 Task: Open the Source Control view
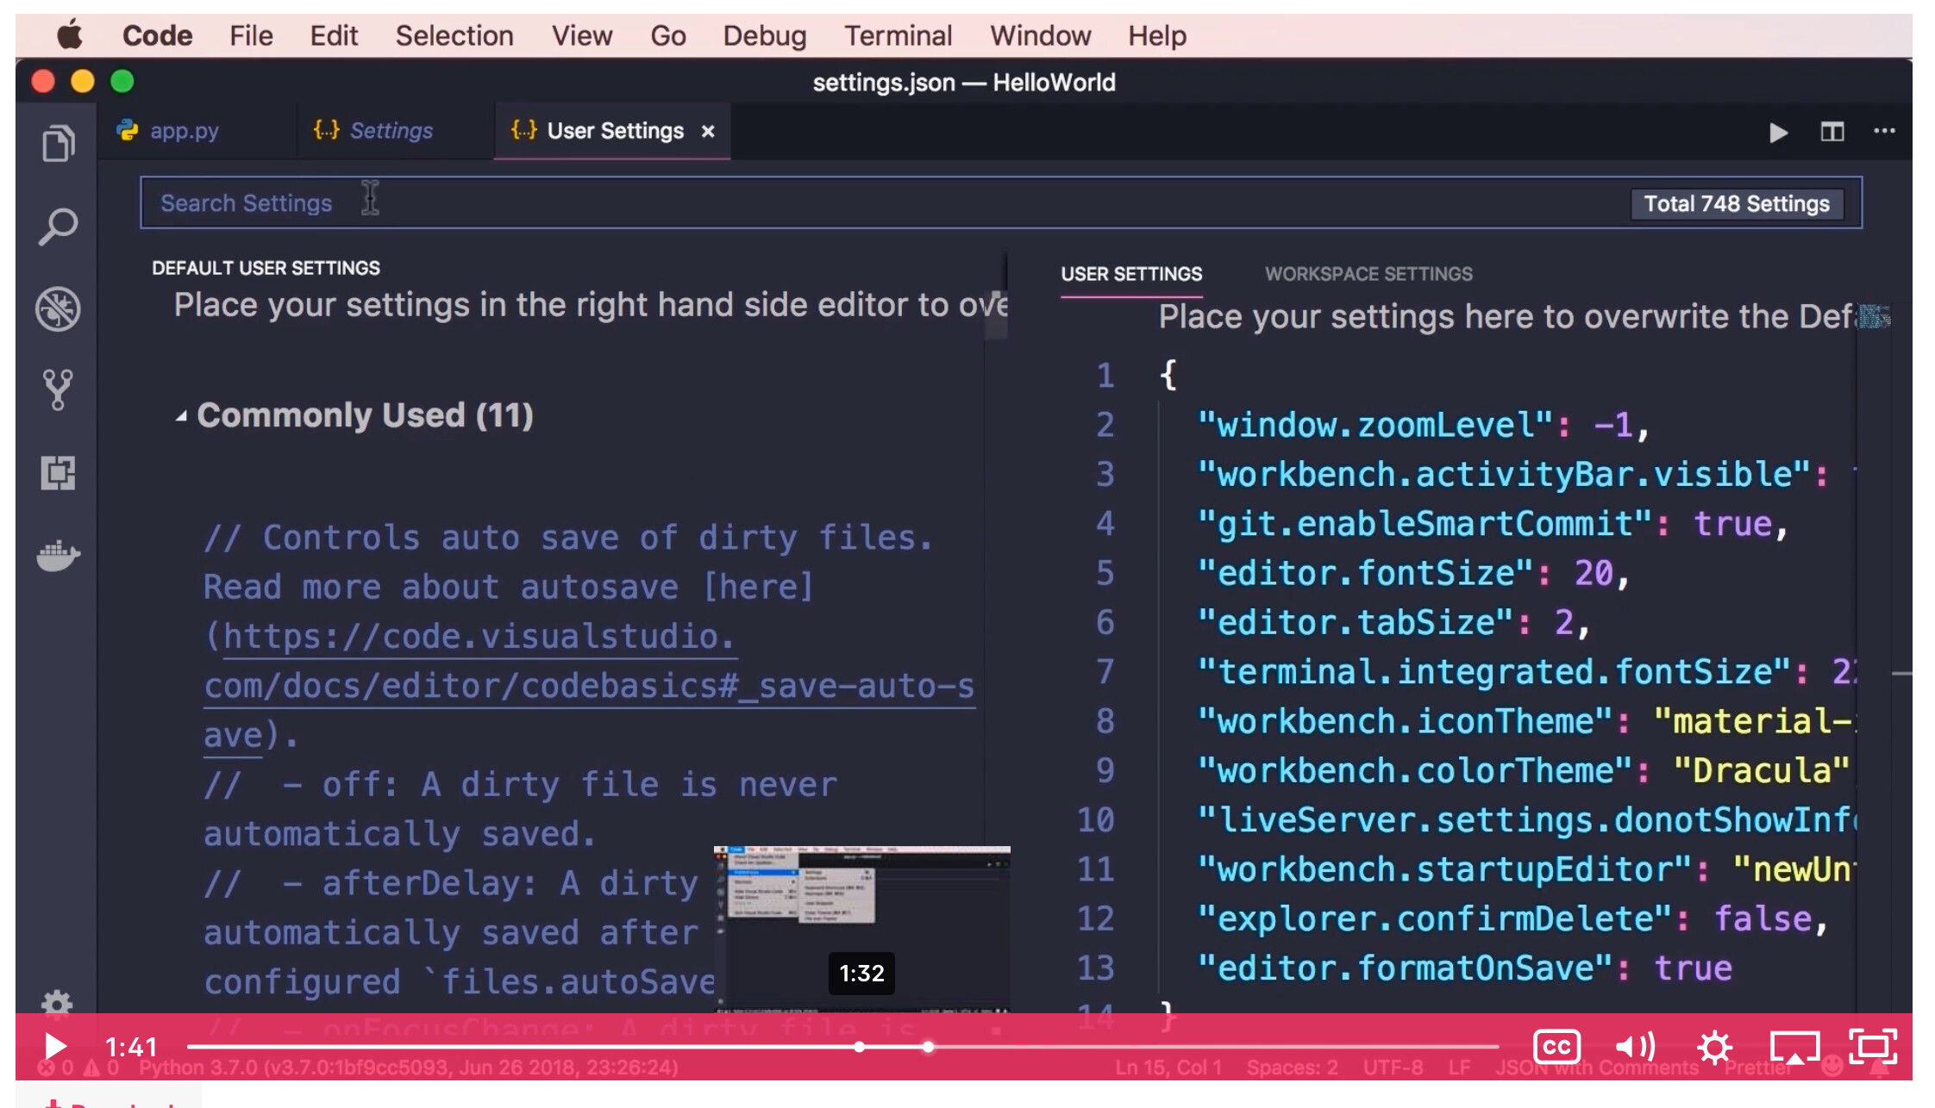pos(58,390)
